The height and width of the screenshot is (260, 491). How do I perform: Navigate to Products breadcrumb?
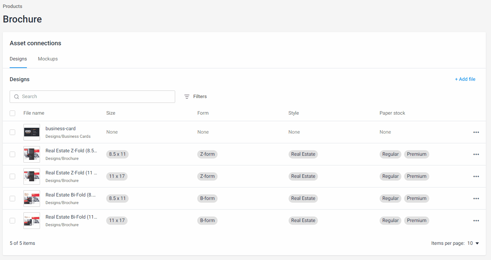[12, 6]
